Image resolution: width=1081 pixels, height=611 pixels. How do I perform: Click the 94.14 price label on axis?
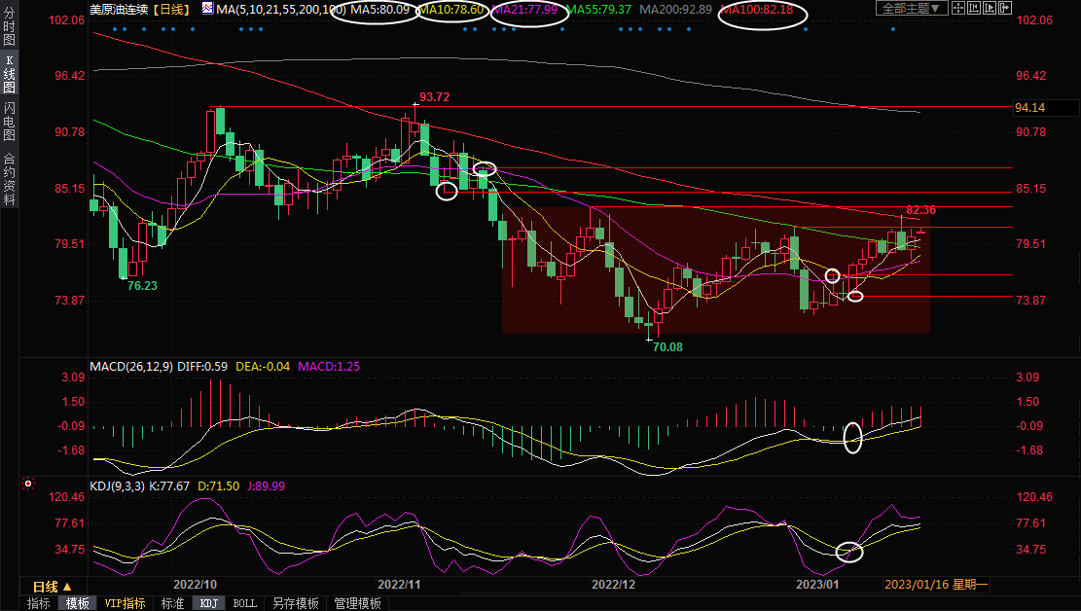(x=1029, y=107)
